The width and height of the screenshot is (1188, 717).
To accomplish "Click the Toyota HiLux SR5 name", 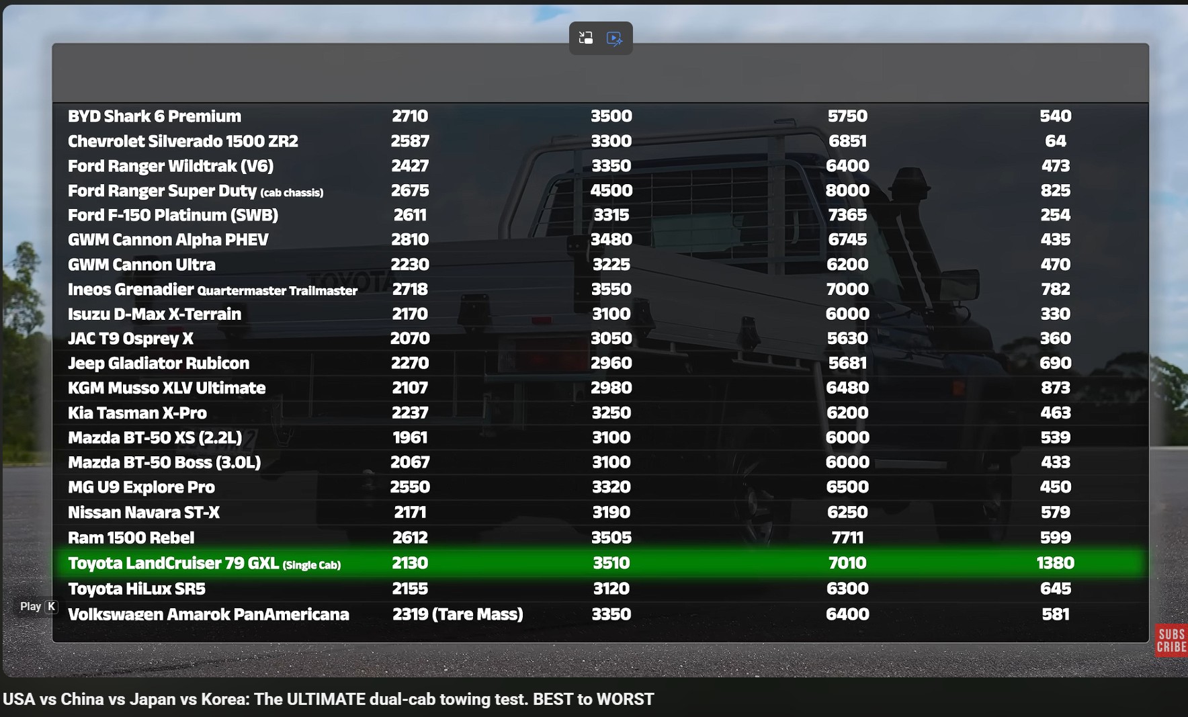I will 136,589.
